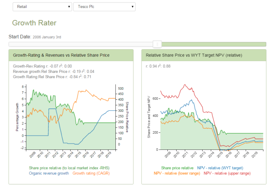The width and height of the screenshot is (277, 192).
Task: Click the Start Date label text
Action: coord(19,37)
